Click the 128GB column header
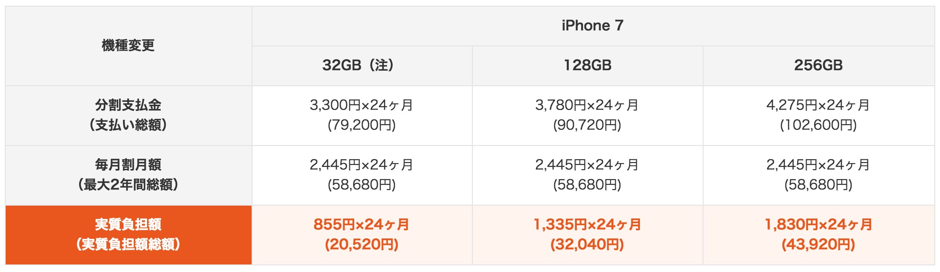940x272 pixels. tap(587, 66)
